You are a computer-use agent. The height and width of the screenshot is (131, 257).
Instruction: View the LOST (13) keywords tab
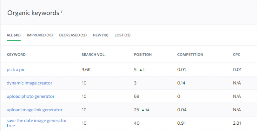(x=122, y=35)
